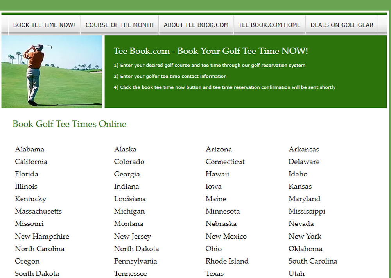Select Massachusetts from the states

coord(38,211)
